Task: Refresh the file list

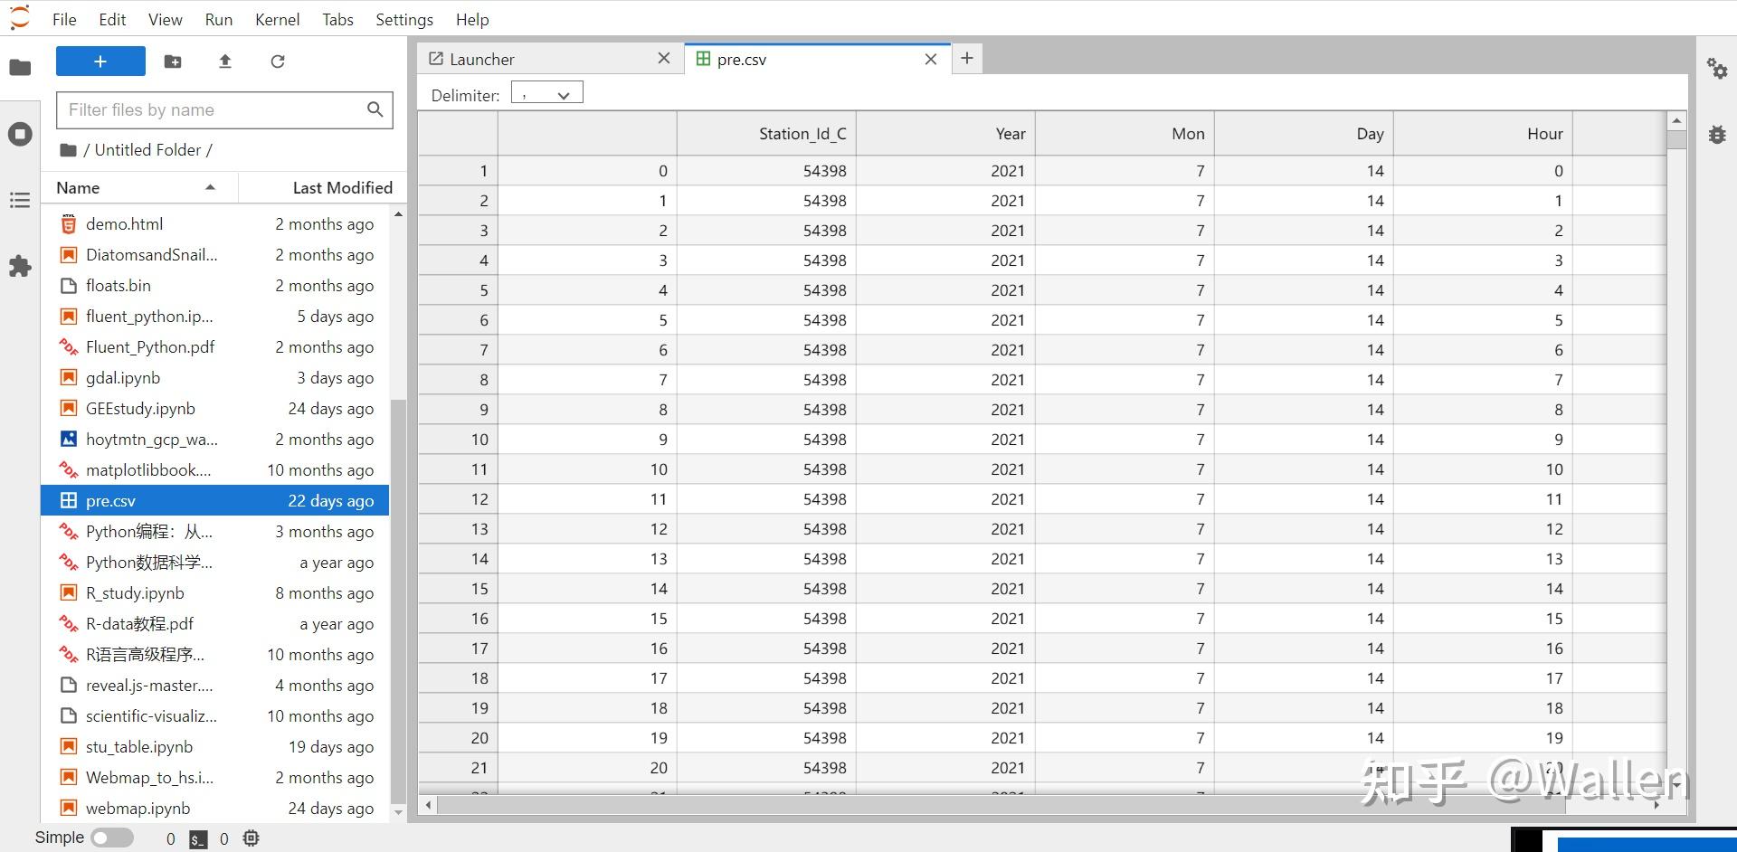Action: pyautogui.click(x=278, y=61)
